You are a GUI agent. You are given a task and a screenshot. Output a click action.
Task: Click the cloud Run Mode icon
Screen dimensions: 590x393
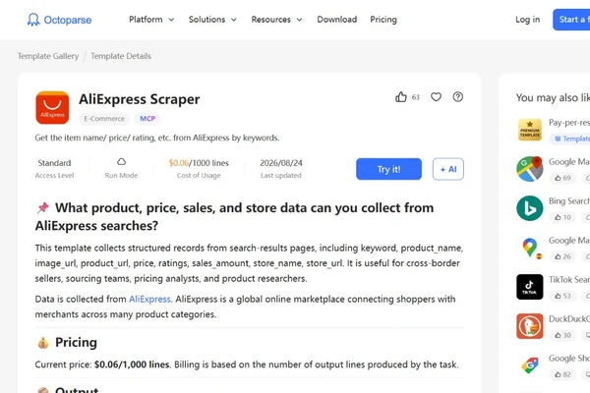(121, 162)
